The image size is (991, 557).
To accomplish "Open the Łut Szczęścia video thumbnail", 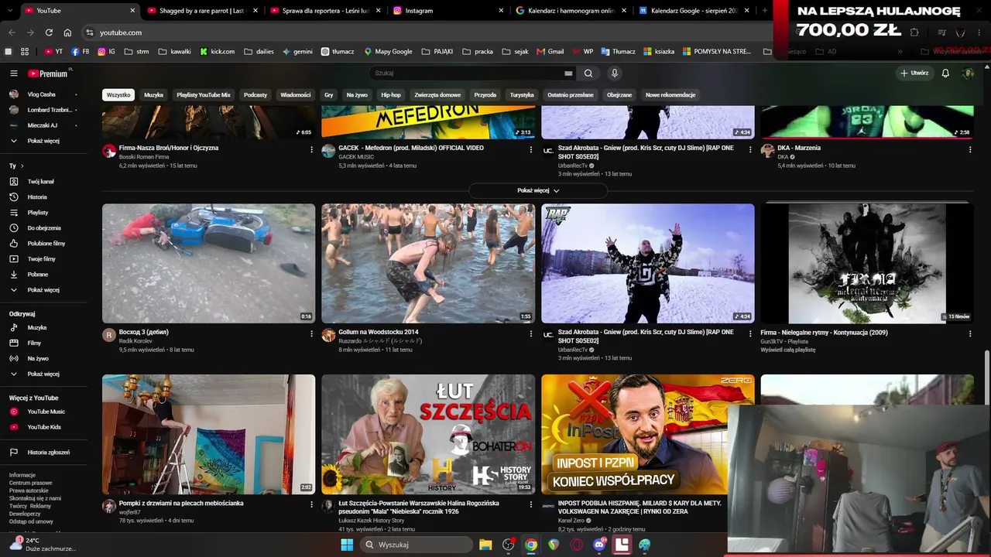I will [x=428, y=435].
